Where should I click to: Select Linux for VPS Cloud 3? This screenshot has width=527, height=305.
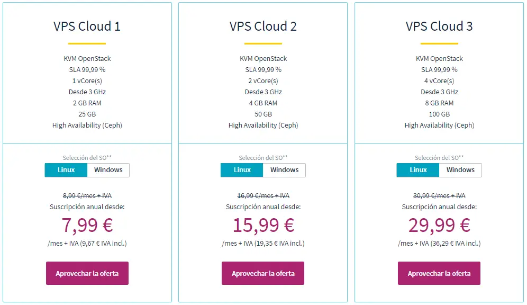click(418, 170)
